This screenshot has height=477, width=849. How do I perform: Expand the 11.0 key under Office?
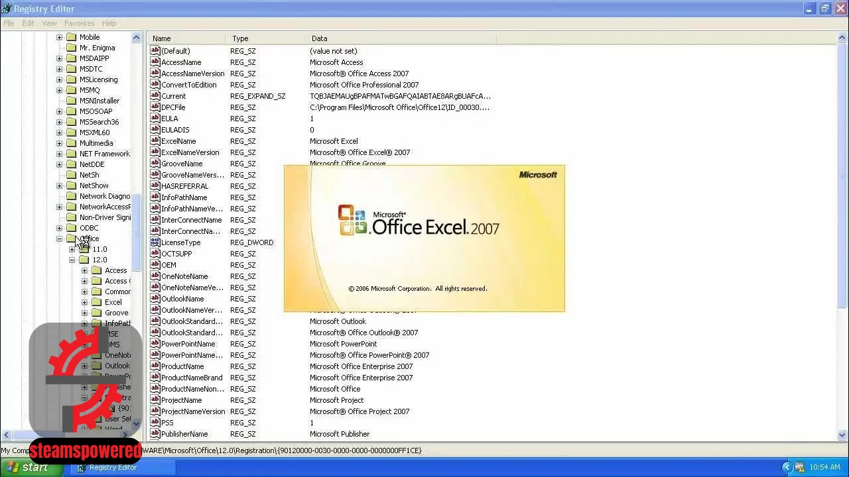[72, 249]
